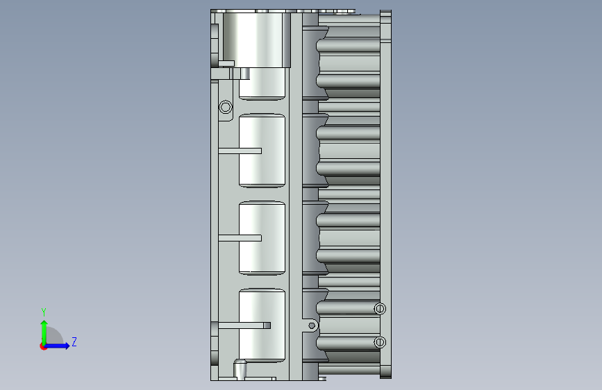Click the 'Y' axis label

click(44, 312)
